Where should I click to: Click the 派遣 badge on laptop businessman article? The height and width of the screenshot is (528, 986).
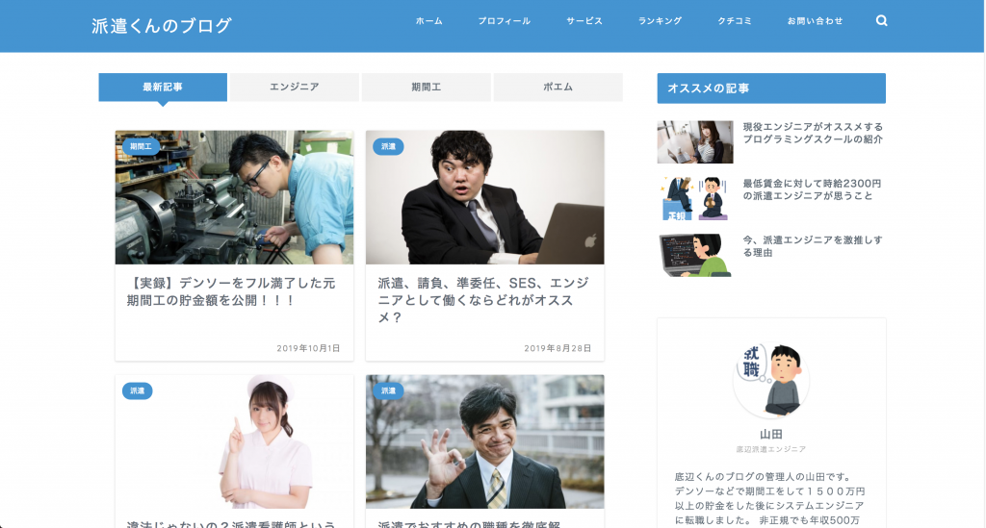click(388, 146)
